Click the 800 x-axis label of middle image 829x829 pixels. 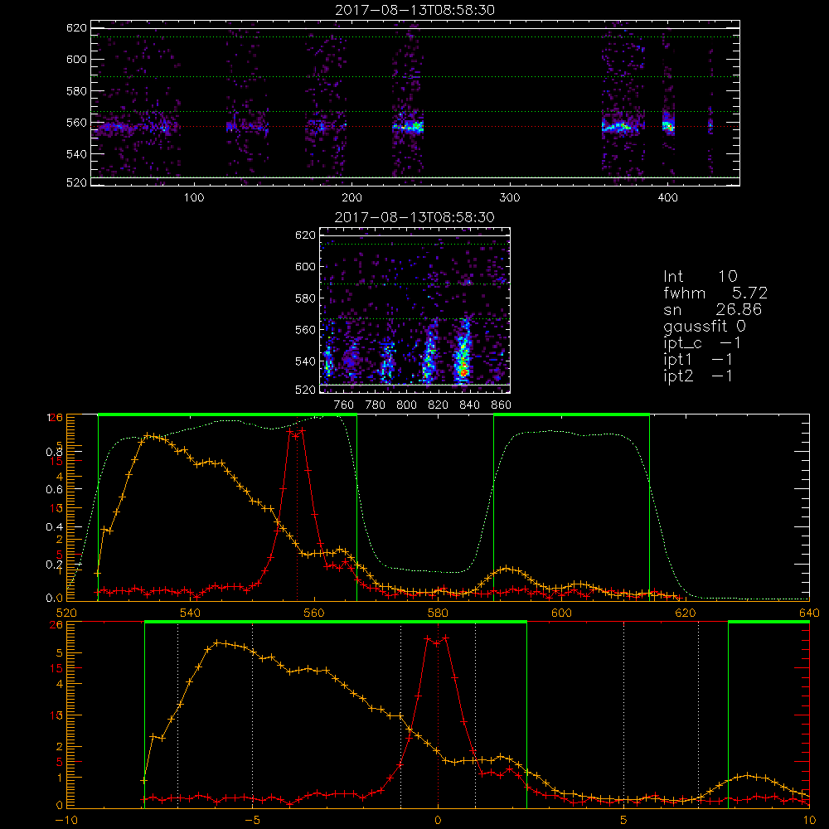[406, 405]
